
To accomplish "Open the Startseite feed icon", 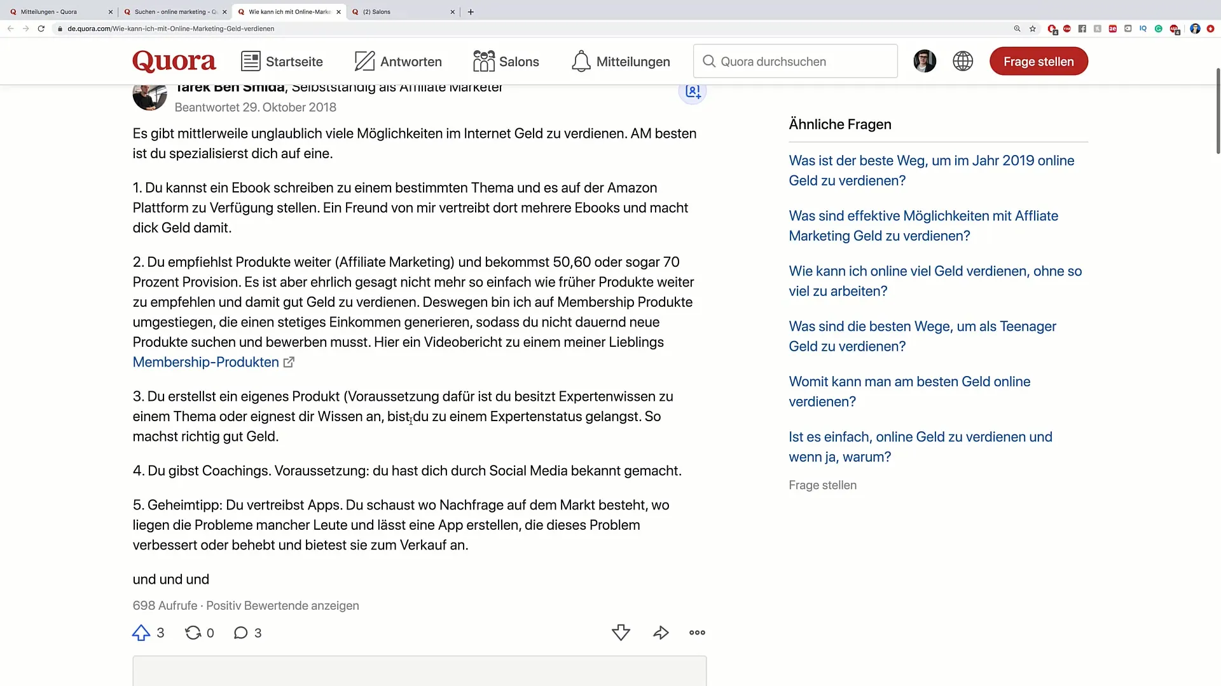I will 251,62.
